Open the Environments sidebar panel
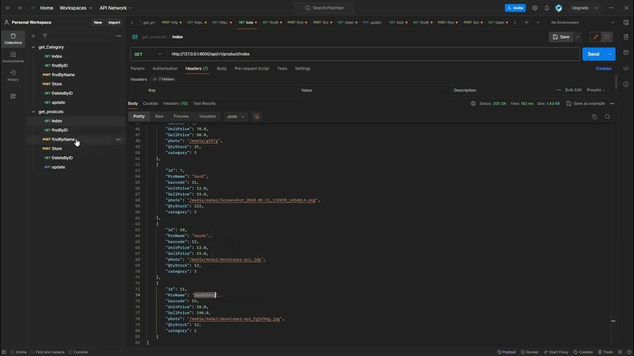Screen dimensions: 634x356 (x=13, y=57)
